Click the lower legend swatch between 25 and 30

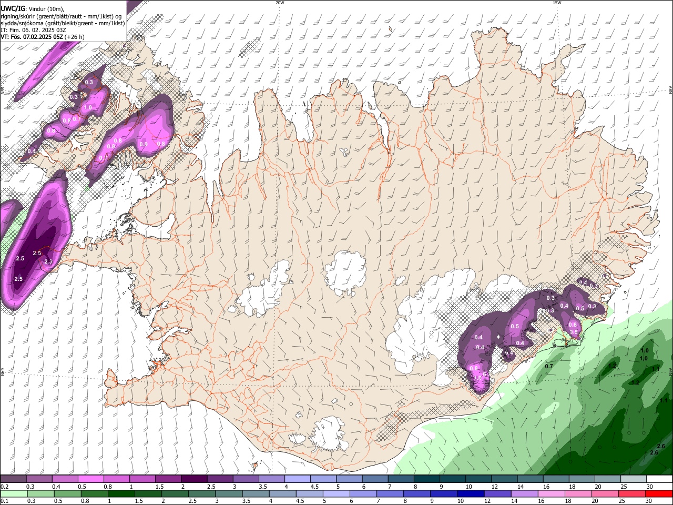[633, 494]
